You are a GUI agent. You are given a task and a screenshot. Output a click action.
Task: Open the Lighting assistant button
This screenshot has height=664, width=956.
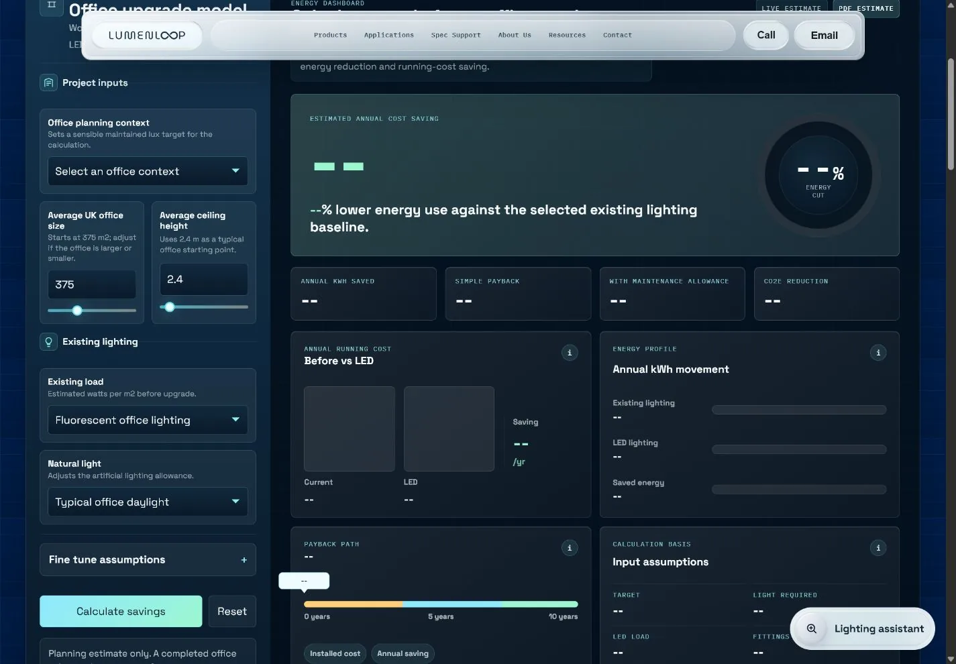tap(863, 628)
